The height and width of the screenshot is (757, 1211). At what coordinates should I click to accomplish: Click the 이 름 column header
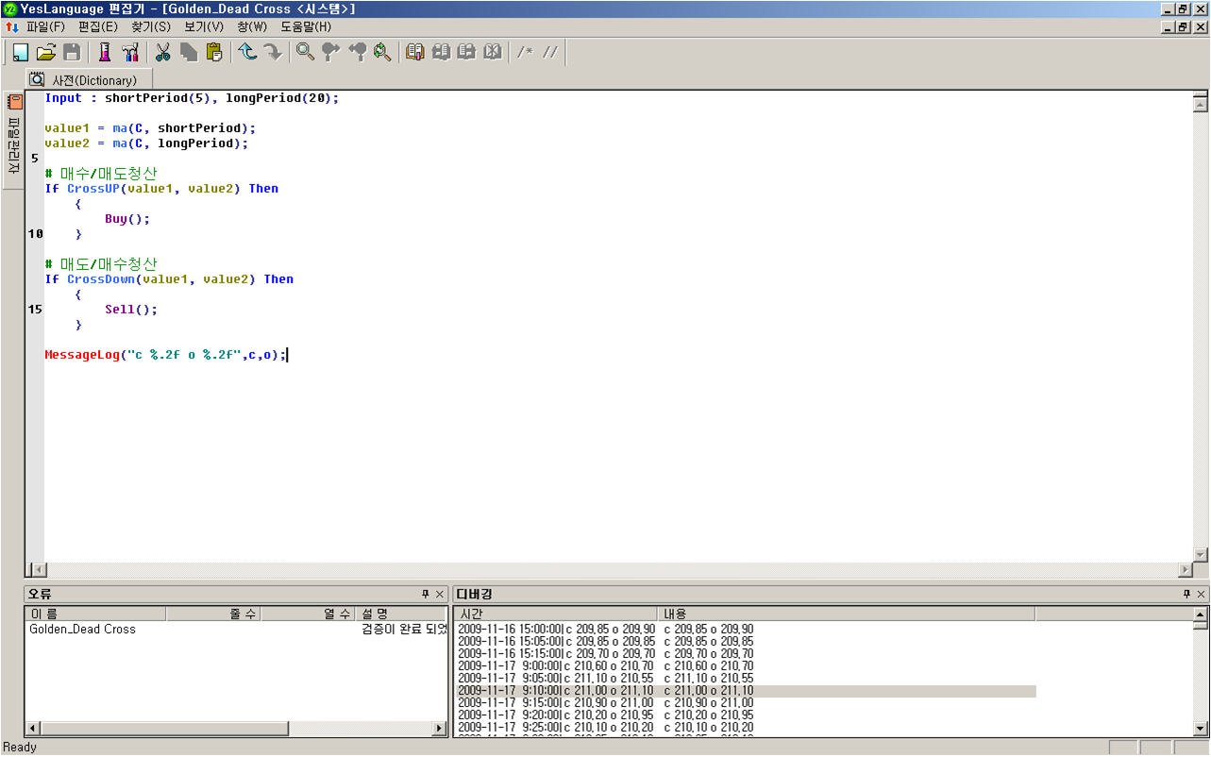94,614
